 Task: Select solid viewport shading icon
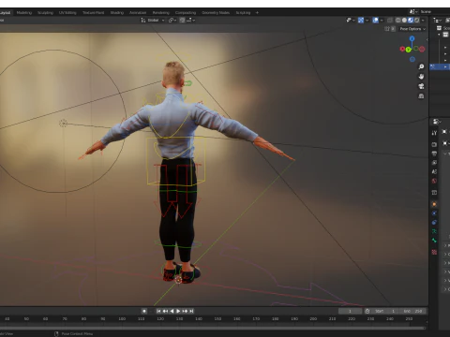(x=404, y=21)
